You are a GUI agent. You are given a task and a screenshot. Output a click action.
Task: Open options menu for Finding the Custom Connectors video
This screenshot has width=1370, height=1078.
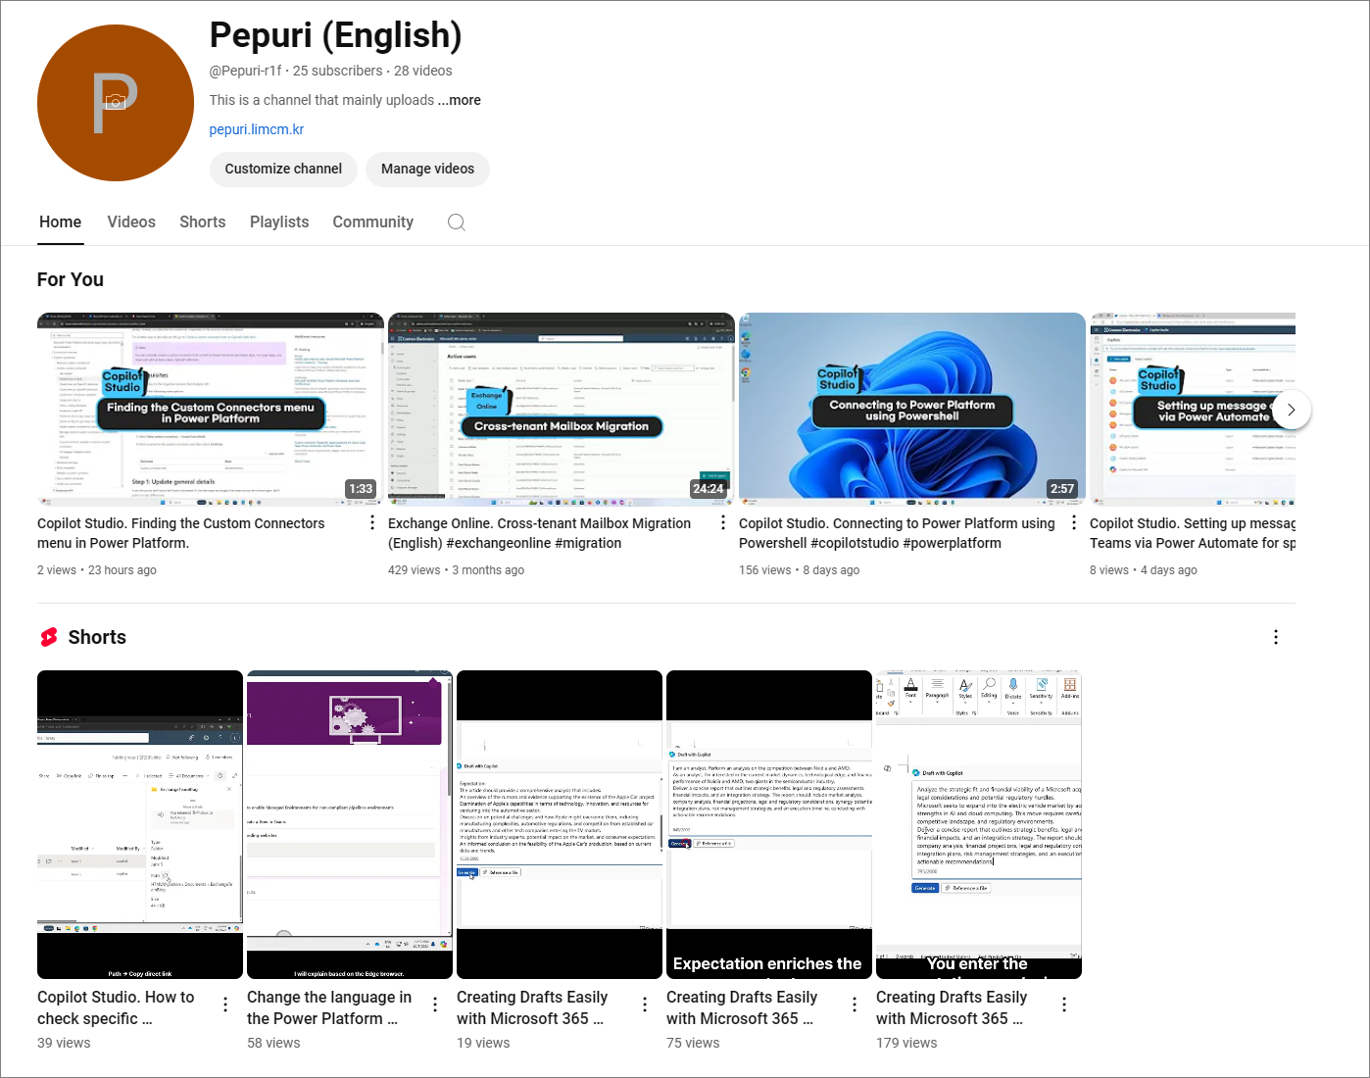point(372,523)
